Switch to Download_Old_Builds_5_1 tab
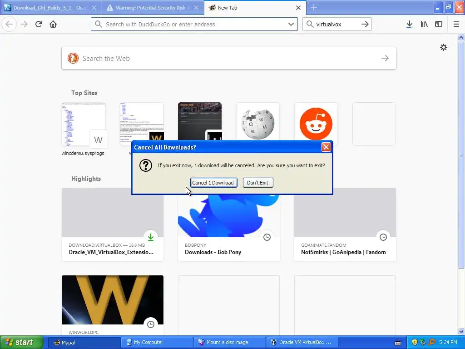465x349 pixels. click(x=50, y=8)
